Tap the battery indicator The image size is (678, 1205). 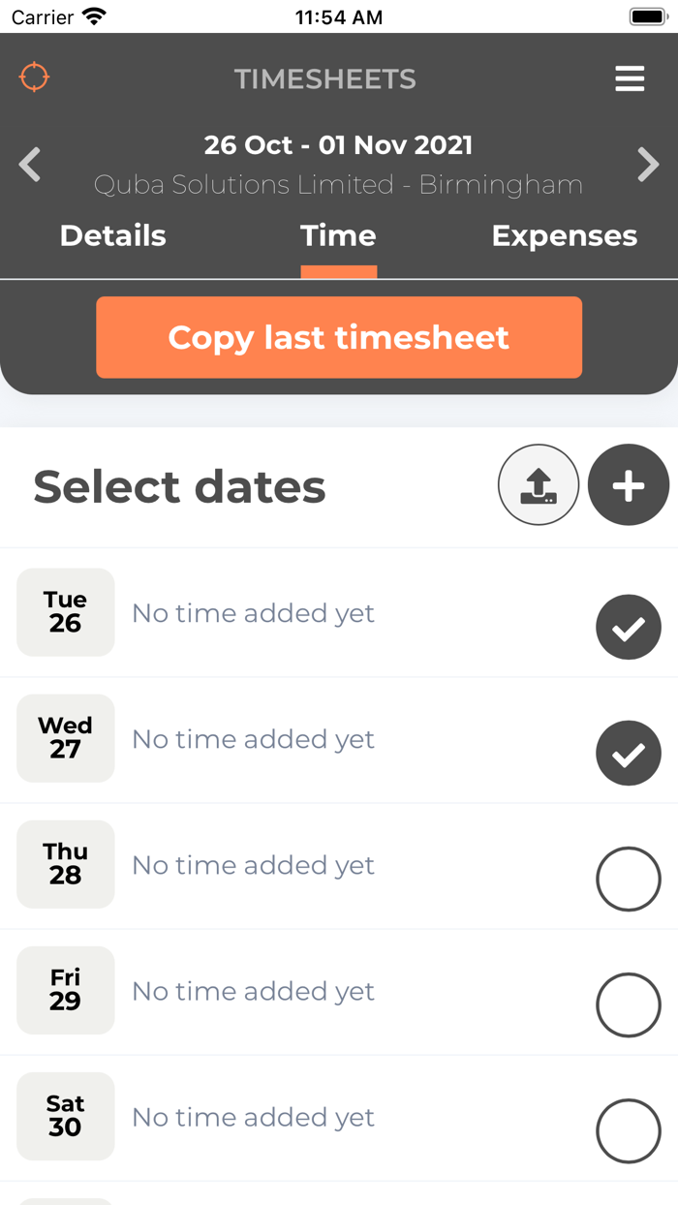pos(646,15)
